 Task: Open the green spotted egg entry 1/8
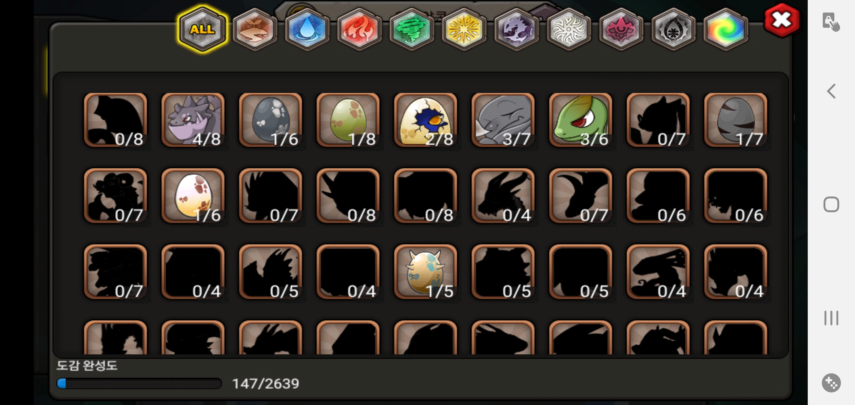[x=348, y=120]
